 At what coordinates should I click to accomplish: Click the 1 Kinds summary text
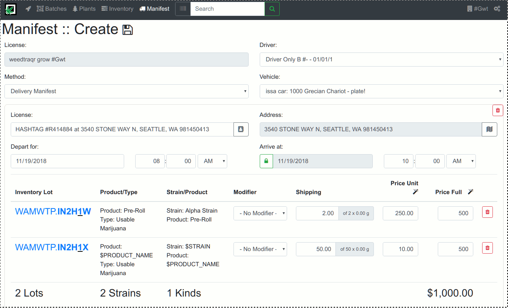184,293
